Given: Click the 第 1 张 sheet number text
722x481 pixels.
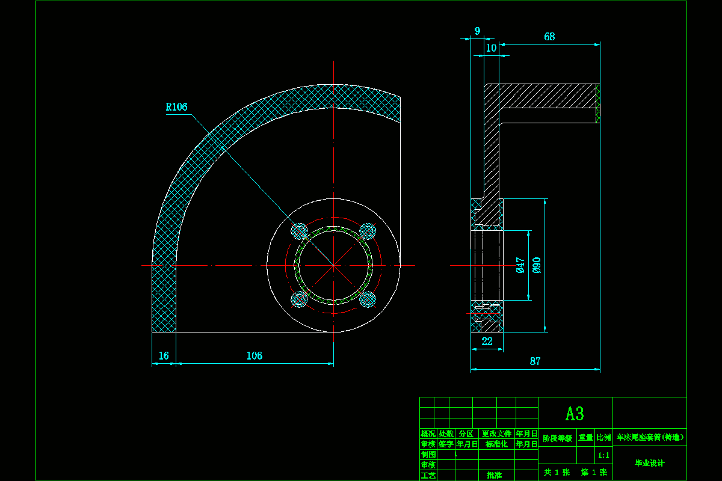Looking at the screenshot, I should [x=593, y=473].
